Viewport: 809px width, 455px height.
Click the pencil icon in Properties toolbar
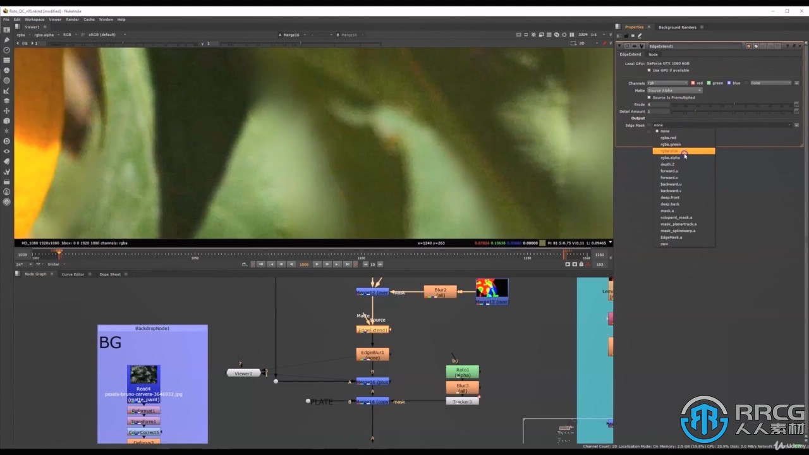click(640, 35)
